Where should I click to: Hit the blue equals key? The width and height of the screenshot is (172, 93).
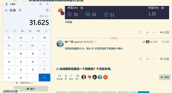click(x=44, y=78)
